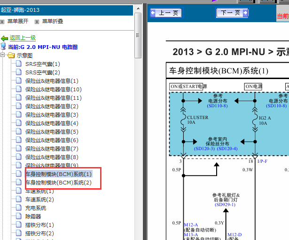
Task: Open 搭铁分布(2) diagram
Action: 39,233
